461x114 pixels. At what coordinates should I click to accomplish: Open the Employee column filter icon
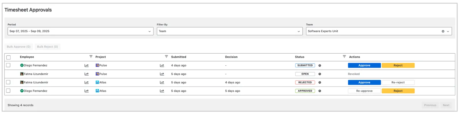[x=91, y=57]
